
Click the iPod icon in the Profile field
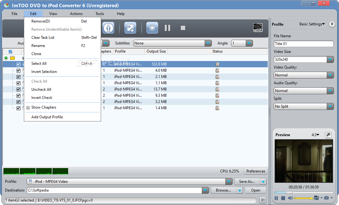click(30, 182)
